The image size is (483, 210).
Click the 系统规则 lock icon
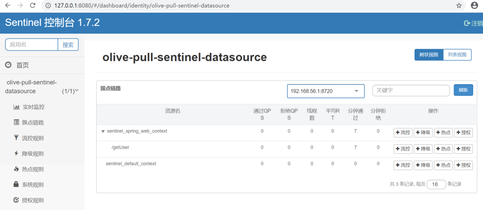tap(17, 184)
